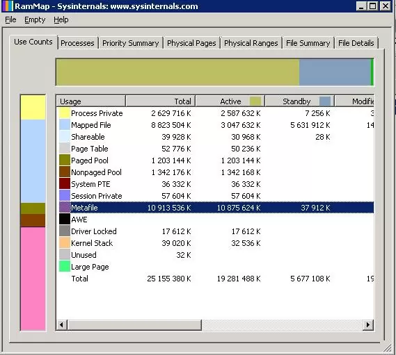Select the Unused row
This screenshot has width=396, height=355.
pyautogui.click(x=215, y=255)
